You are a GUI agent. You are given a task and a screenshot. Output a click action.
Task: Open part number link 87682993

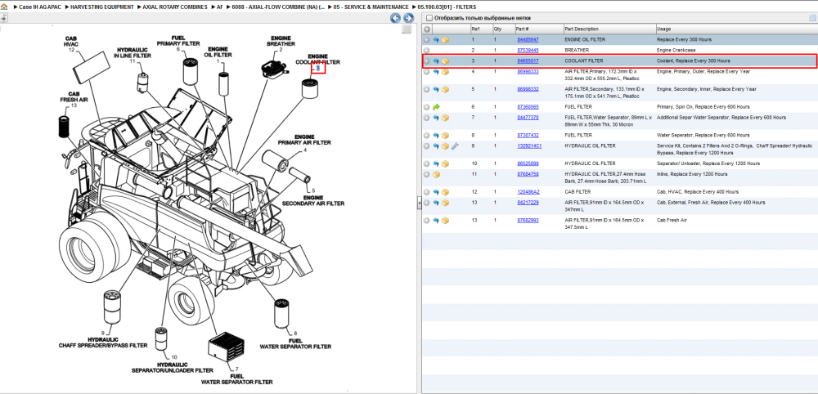pyautogui.click(x=528, y=221)
